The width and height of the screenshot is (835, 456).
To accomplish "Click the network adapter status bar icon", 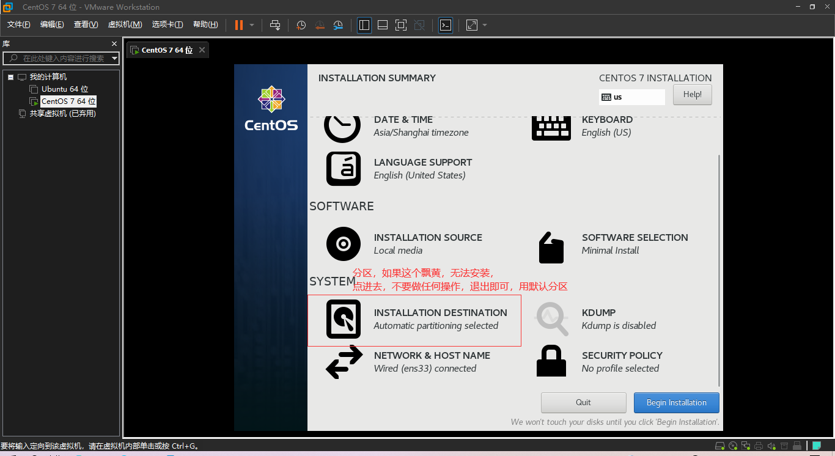I will (746, 446).
